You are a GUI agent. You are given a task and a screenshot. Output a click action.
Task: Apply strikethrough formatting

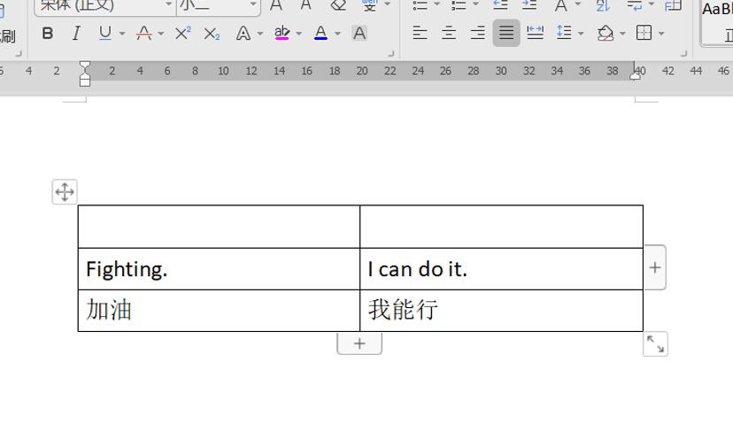point(144,34)
